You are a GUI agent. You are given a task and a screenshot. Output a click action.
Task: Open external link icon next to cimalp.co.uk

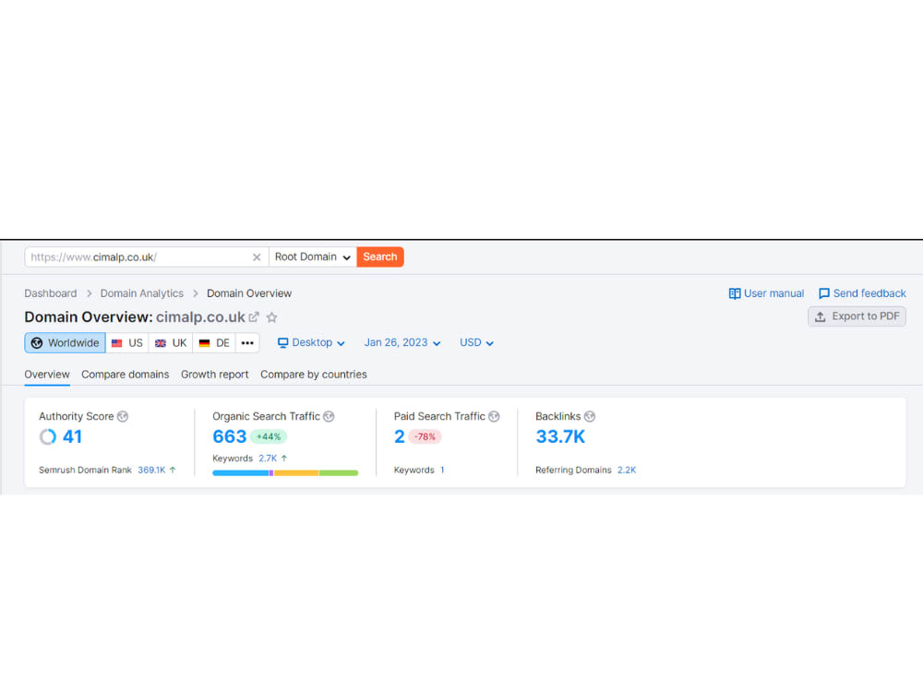[254, 317]
